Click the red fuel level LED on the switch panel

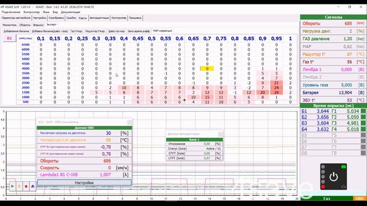point(323,187)
